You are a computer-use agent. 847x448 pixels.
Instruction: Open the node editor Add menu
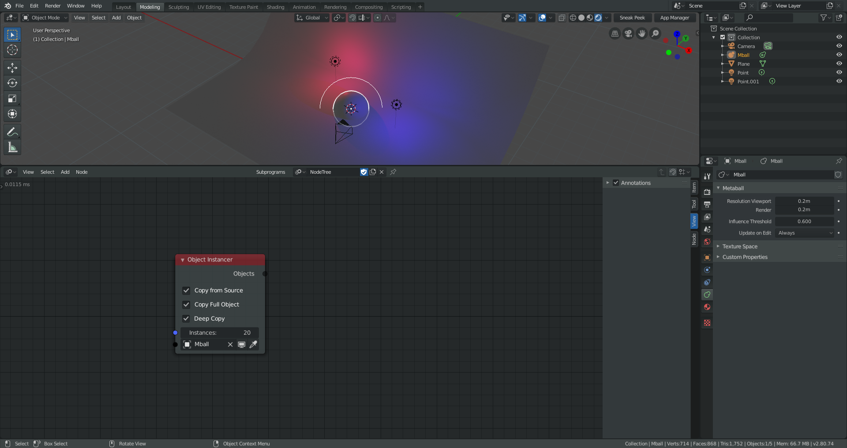click(x=65, y=172)
